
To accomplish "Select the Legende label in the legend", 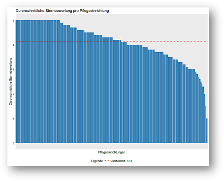I will tap(97, 161).
